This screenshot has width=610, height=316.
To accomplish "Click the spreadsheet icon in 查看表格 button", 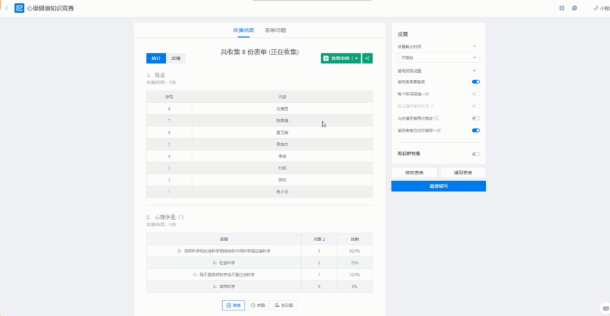I will click(x=326, y=58).
